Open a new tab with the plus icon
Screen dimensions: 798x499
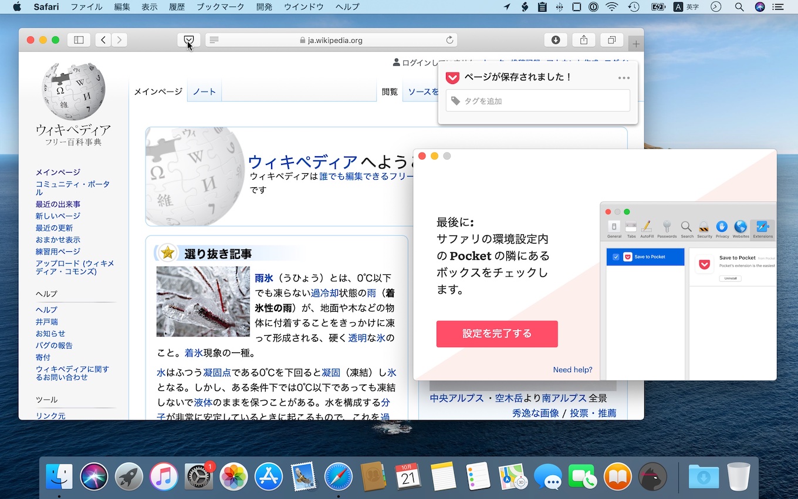pos(636,42)
